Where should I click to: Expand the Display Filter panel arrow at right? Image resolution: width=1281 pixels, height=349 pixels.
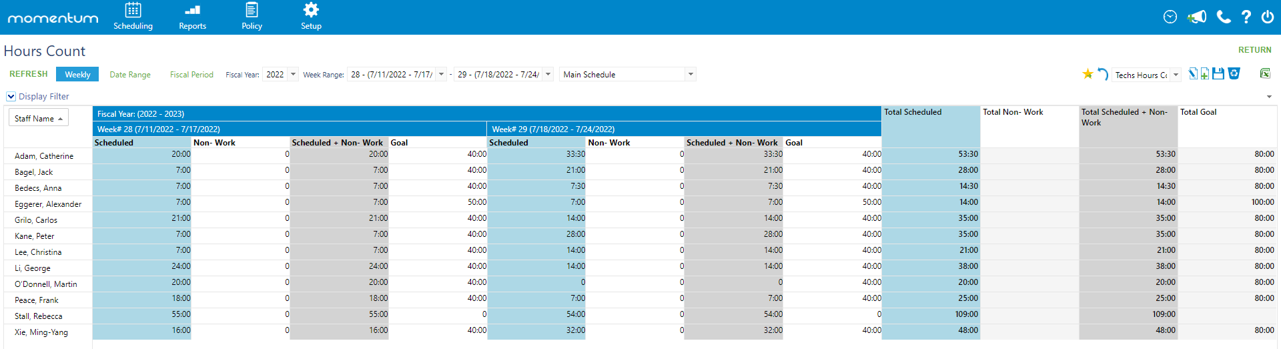(x=1269, y=97)
